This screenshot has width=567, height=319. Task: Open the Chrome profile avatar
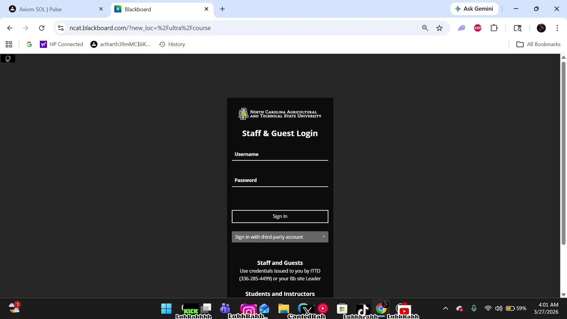click(x=541, y=28)
